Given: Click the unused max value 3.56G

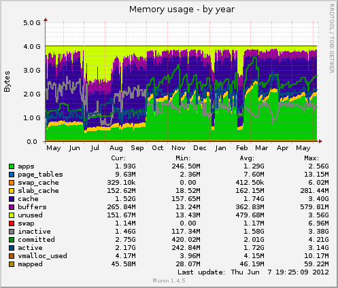Looking at the screenshot, I should (318, 215).
